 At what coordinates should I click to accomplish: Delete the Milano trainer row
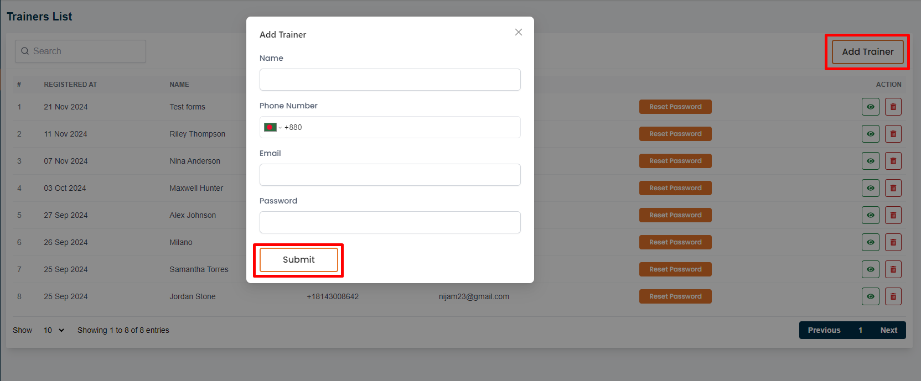click(893, 242)
